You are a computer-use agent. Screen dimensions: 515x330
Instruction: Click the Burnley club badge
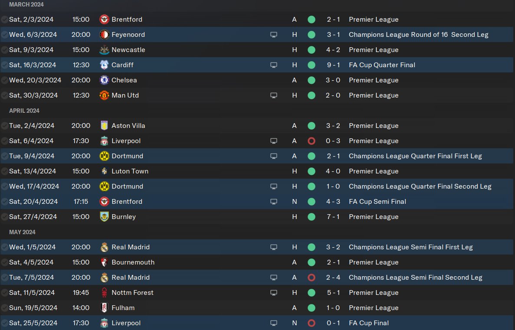(x=104, y=217)
